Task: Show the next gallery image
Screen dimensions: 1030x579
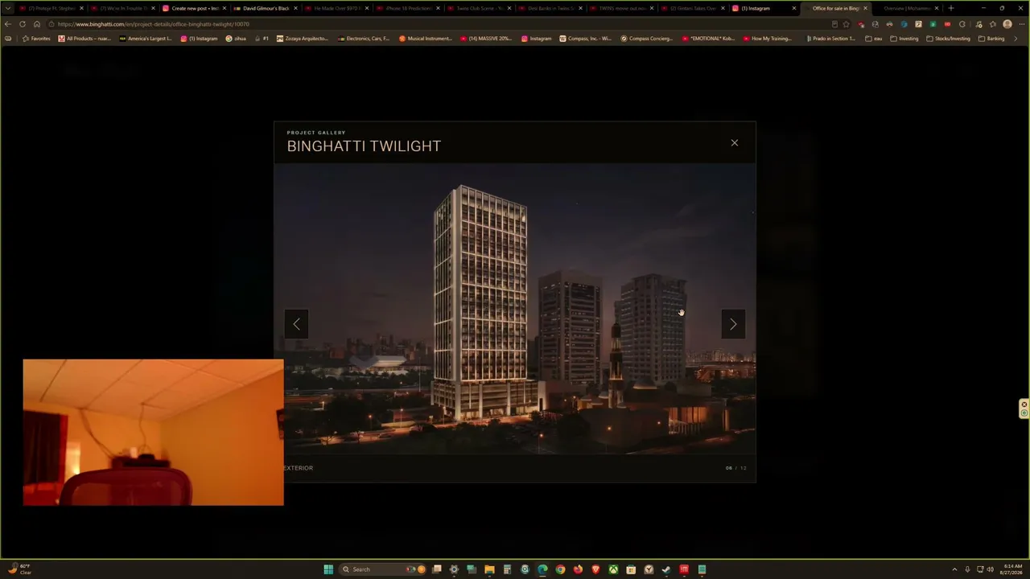Action: point(733,324)
